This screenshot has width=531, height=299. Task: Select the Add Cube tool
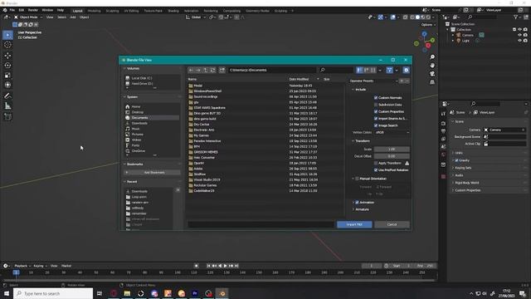click(7, 116)
